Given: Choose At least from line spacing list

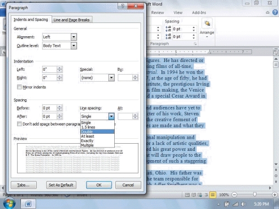Looking at the screenshot, I should (x=97, y=136).
